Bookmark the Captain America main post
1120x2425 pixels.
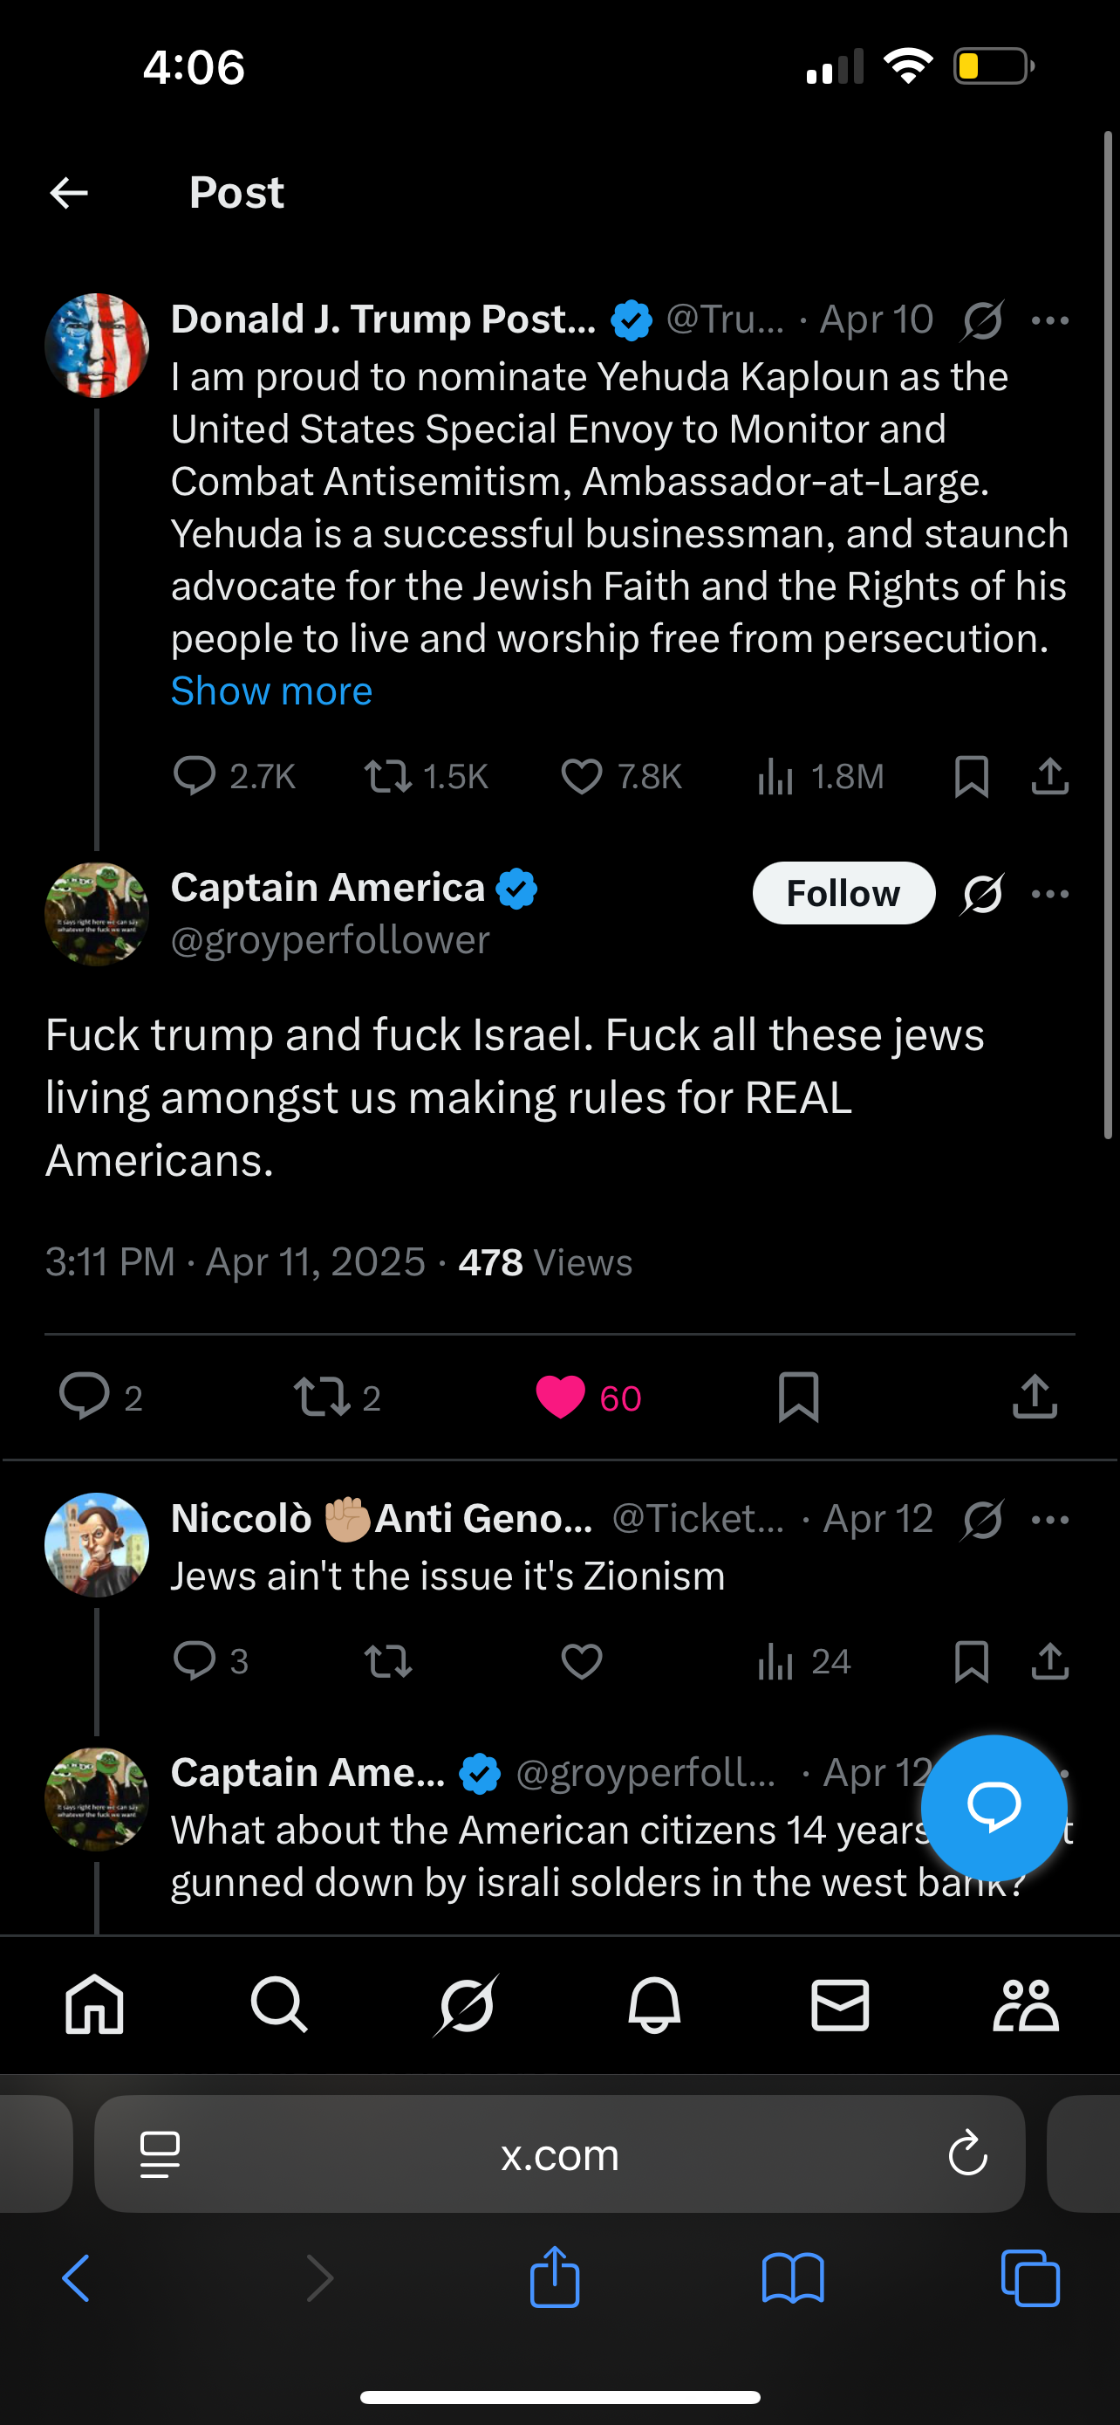798,1397
